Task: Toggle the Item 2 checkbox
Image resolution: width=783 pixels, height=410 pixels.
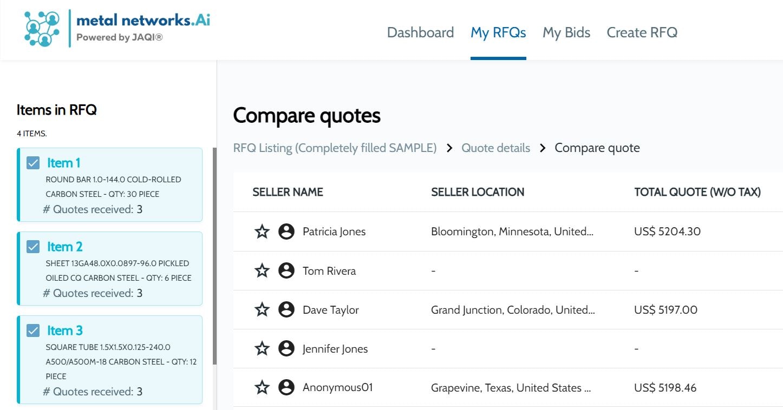Action: click(x=33, y=247)
